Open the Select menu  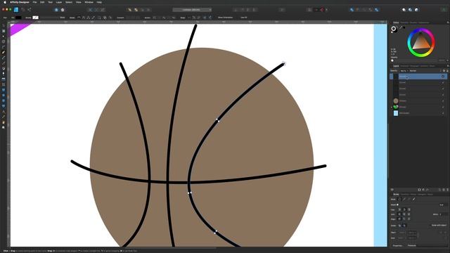69,2
